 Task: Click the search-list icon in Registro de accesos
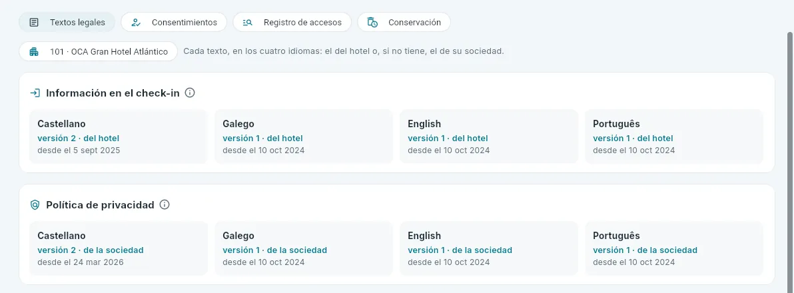(248, 22)
